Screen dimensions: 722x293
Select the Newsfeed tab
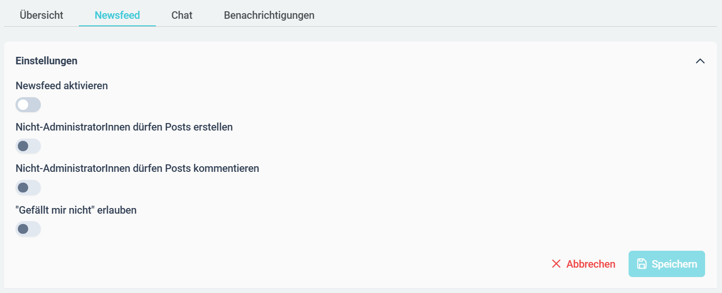click(x=117, y=15)
